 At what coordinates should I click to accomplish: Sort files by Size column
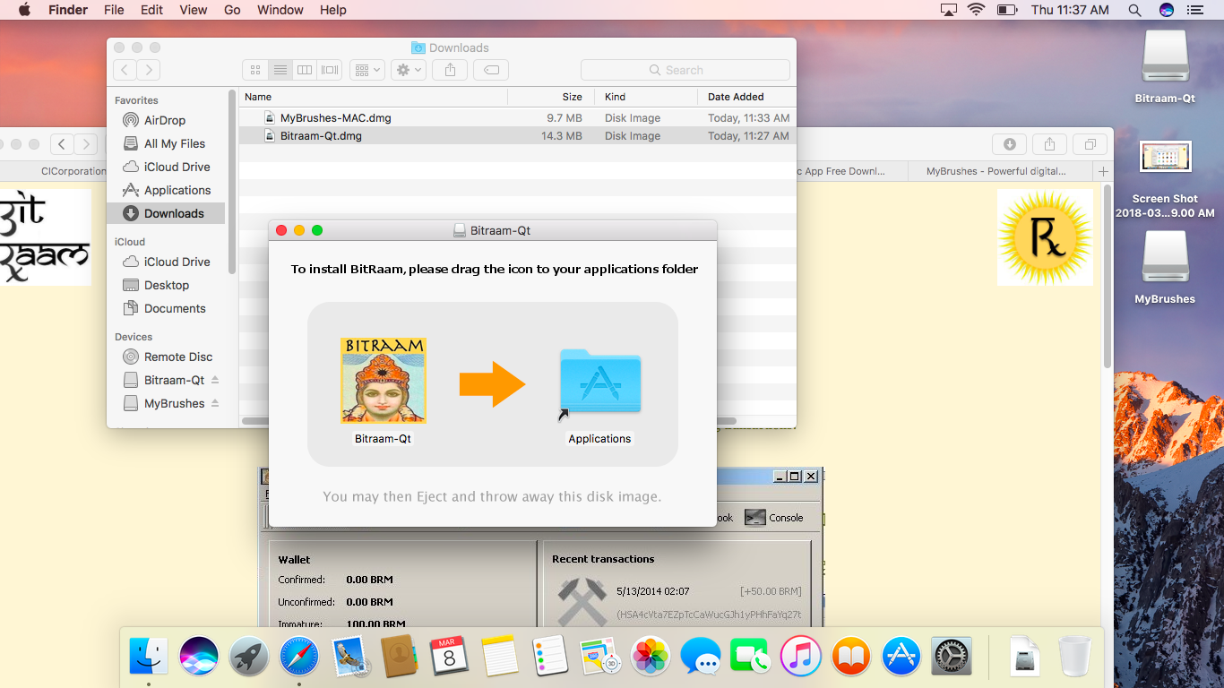(x=548, y=97)
